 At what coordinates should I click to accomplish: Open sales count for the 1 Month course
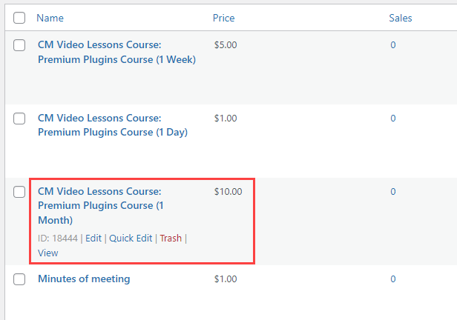393,192
